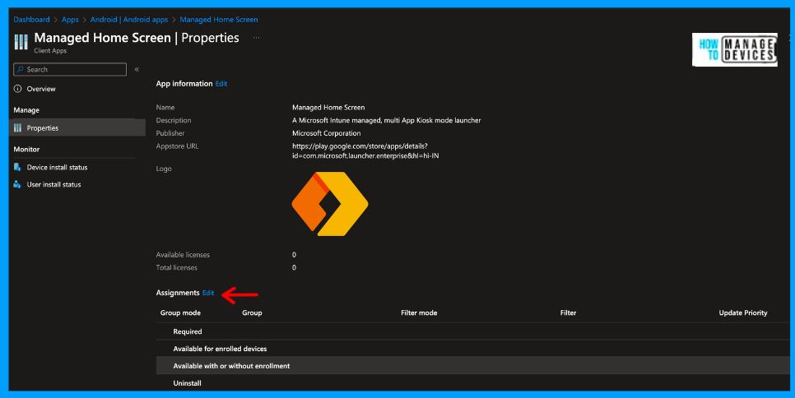
Task: Select Available with or without enrollment row
Action: point(472,366)
